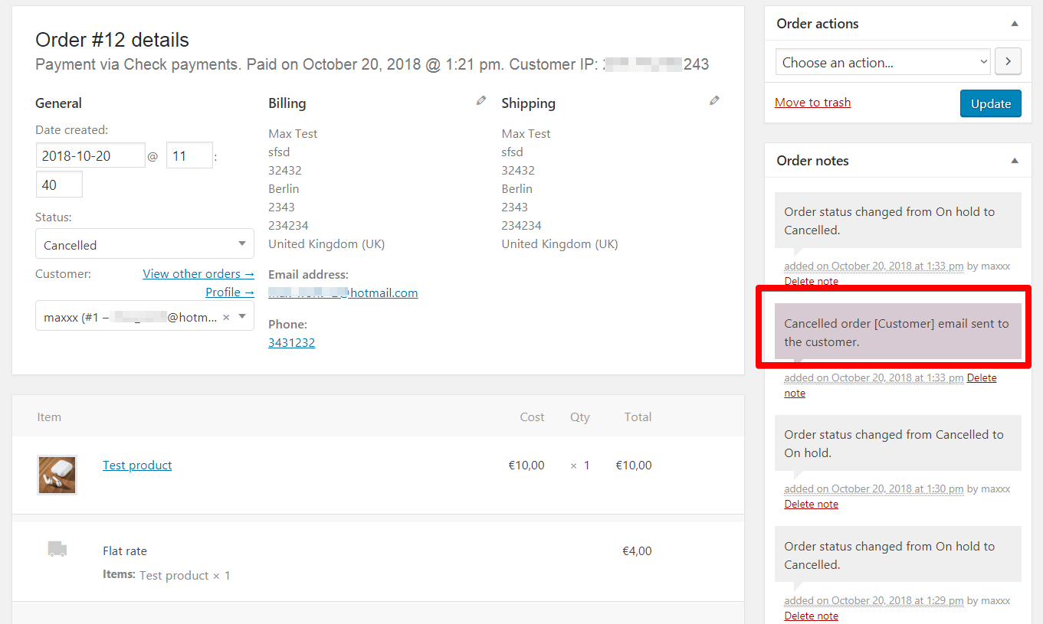The height and width of the screenshot is (624, 1043).
Task: Click the Move to trash link
Action: click(x=812, y=103)
